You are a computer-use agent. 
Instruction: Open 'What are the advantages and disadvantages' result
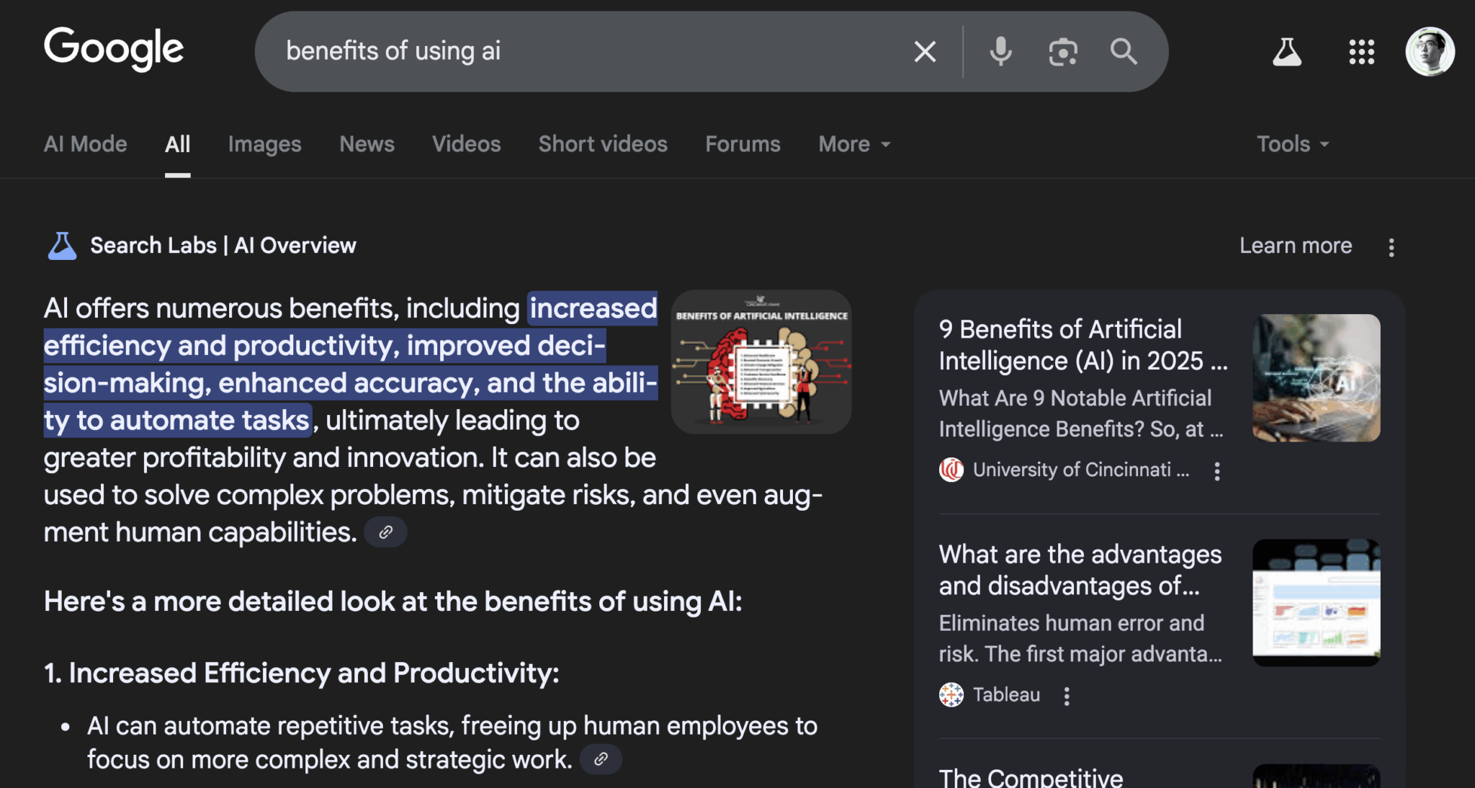1080,570
